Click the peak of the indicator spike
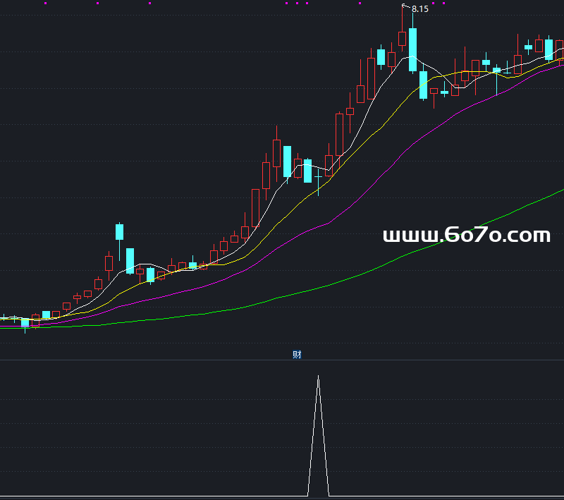The height and width of the screenshot is (500, 564). coord(318,377)
